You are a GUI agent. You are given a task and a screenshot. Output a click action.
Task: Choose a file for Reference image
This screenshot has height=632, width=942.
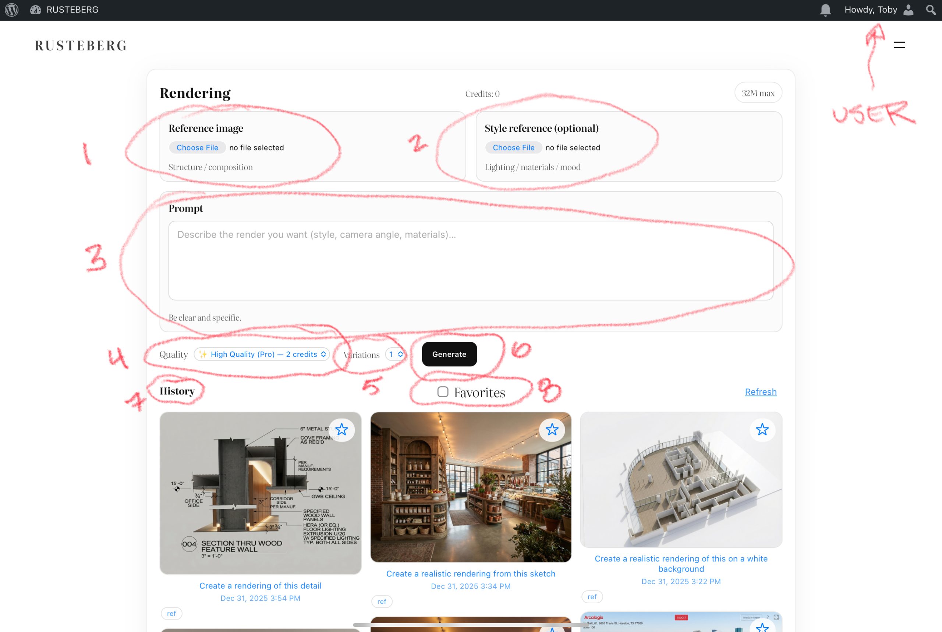[197, 148]
